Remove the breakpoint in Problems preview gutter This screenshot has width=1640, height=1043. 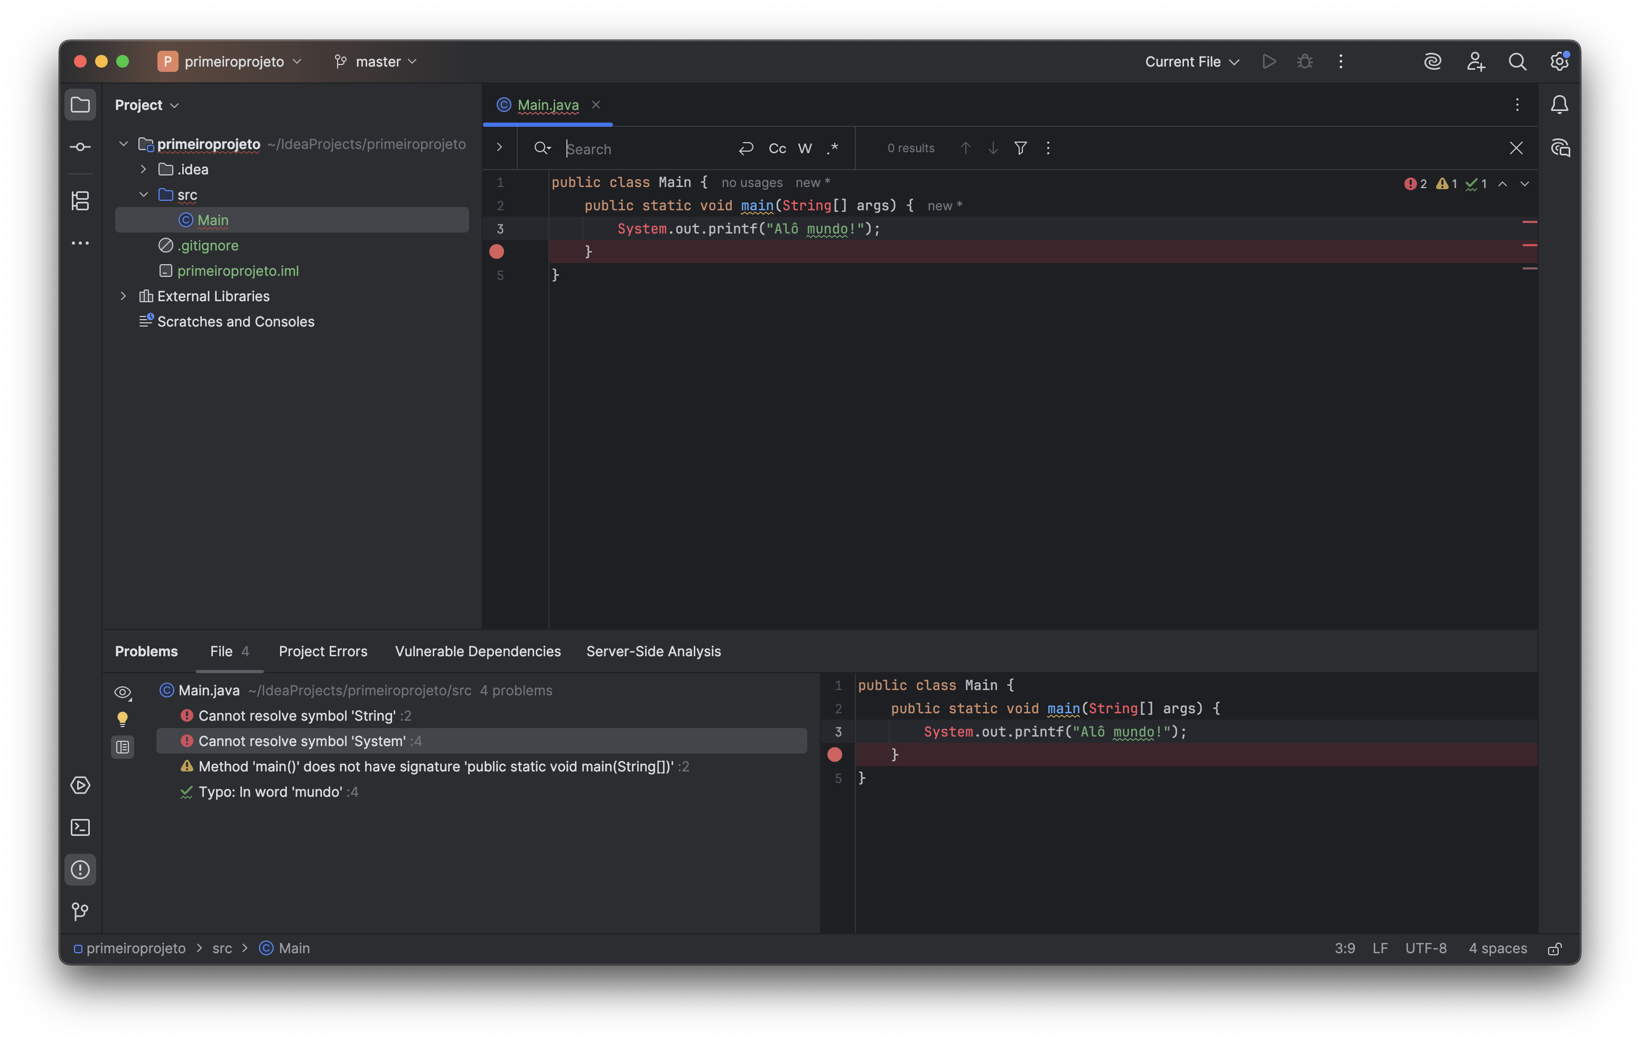[x=835, y=754]
